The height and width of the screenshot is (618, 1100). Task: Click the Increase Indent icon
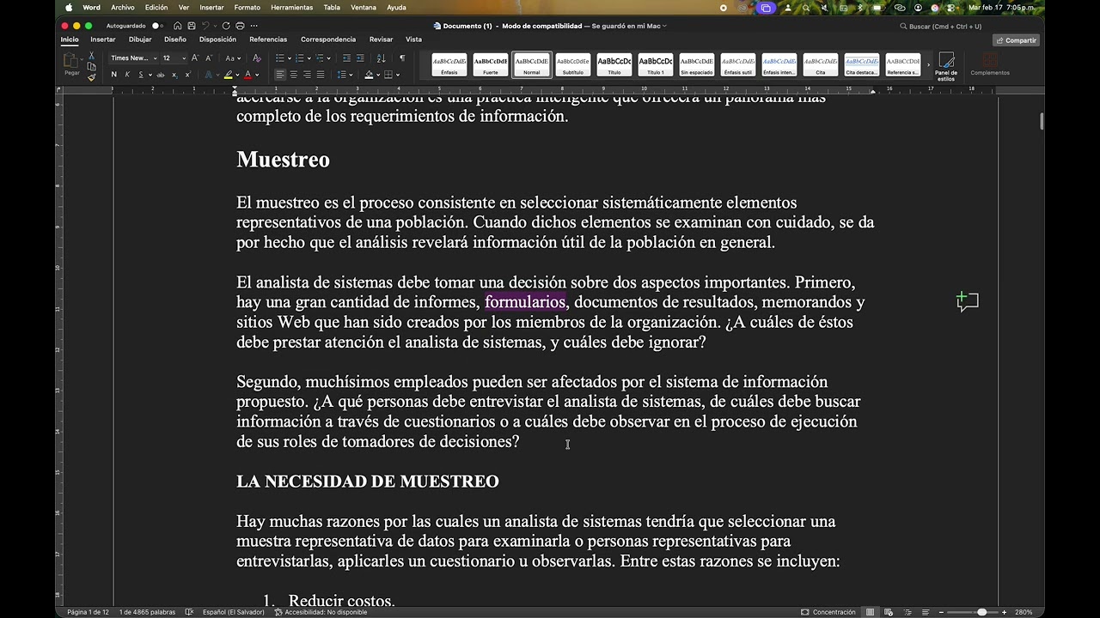360,58
